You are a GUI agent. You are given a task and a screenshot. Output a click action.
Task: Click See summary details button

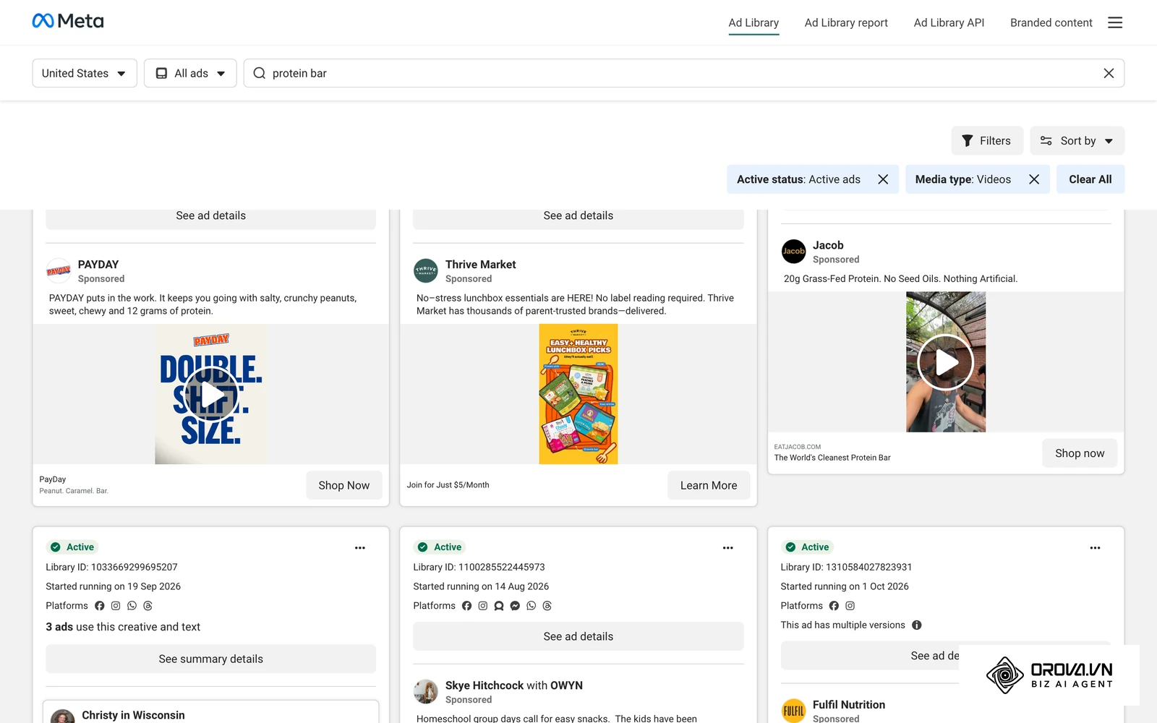click(x=211, y=659)
